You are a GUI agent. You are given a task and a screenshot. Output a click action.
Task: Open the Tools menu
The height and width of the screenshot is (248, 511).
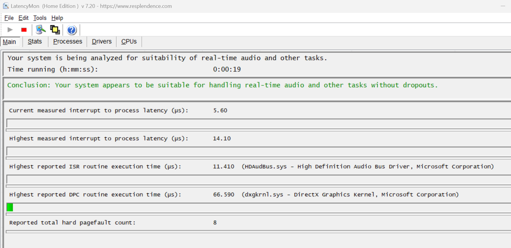(x=40, y=18)
